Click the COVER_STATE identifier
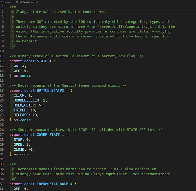The width and height of the screenshot is (196, 191). tap(48, 135)
